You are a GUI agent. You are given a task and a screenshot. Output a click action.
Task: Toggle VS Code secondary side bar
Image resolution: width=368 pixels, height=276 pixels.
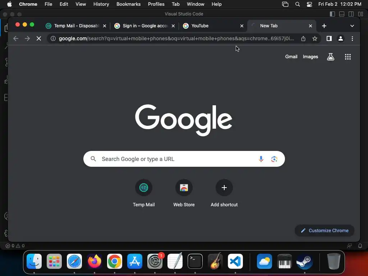click(x=351, y=14)
